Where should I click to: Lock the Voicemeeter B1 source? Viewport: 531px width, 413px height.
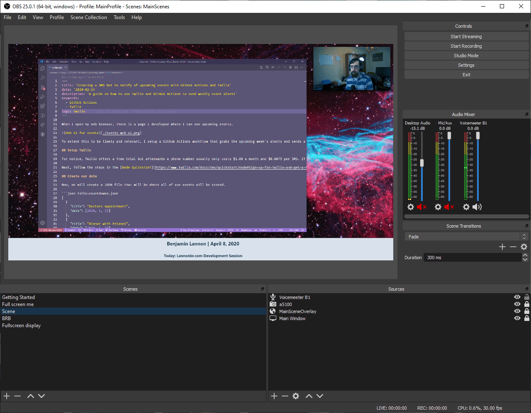527,297
